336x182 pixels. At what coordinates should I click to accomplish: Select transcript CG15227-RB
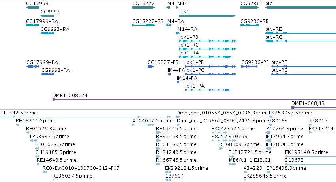(143, 25)
